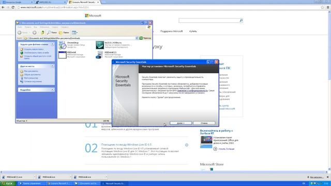
Task: Click the circular icon beside item 02
Action: click(x=187, y=145)
